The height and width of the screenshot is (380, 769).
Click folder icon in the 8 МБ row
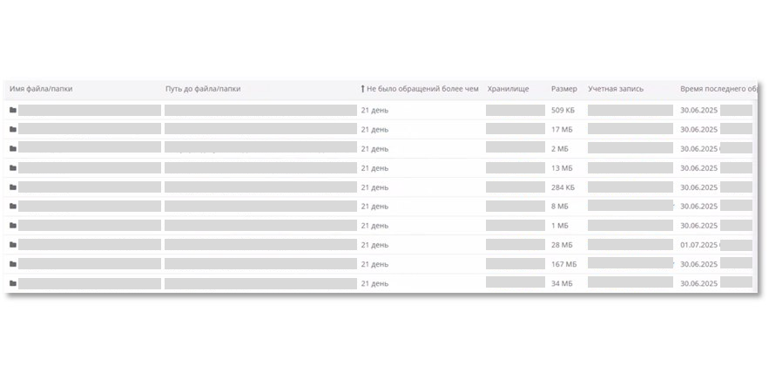(13, 207)
